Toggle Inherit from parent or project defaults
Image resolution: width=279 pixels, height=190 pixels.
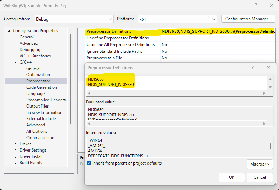coord(89,163)
